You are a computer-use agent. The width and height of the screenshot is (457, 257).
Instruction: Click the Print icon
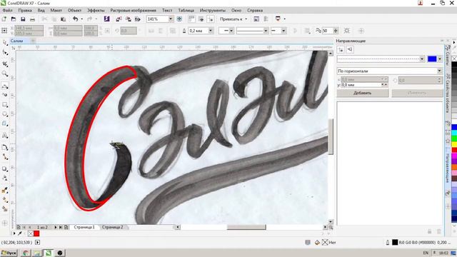(x=32, y=19)
